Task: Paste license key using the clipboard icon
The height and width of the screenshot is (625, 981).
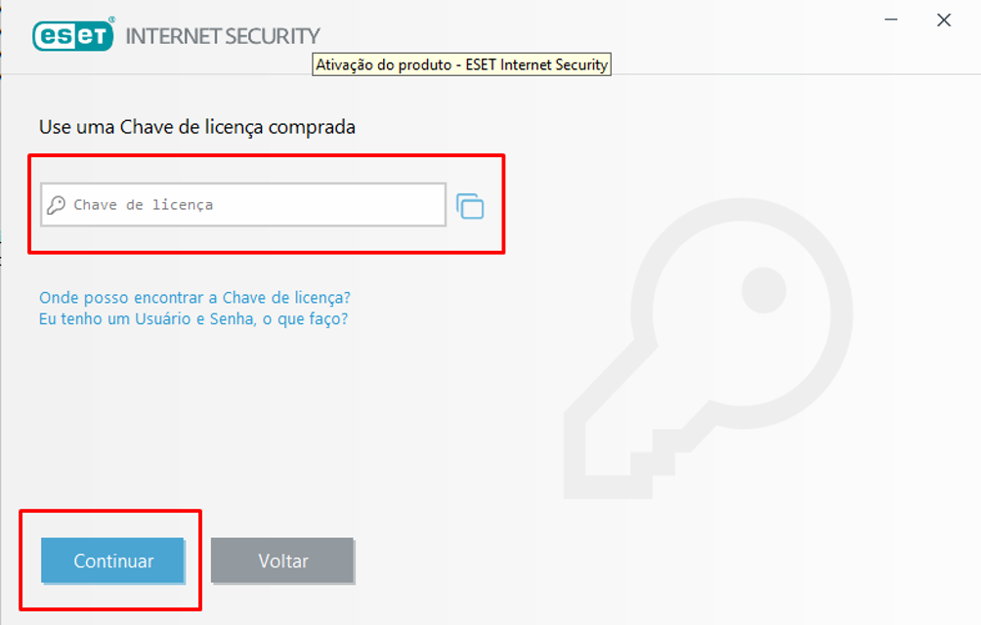Action: (470, 206)
